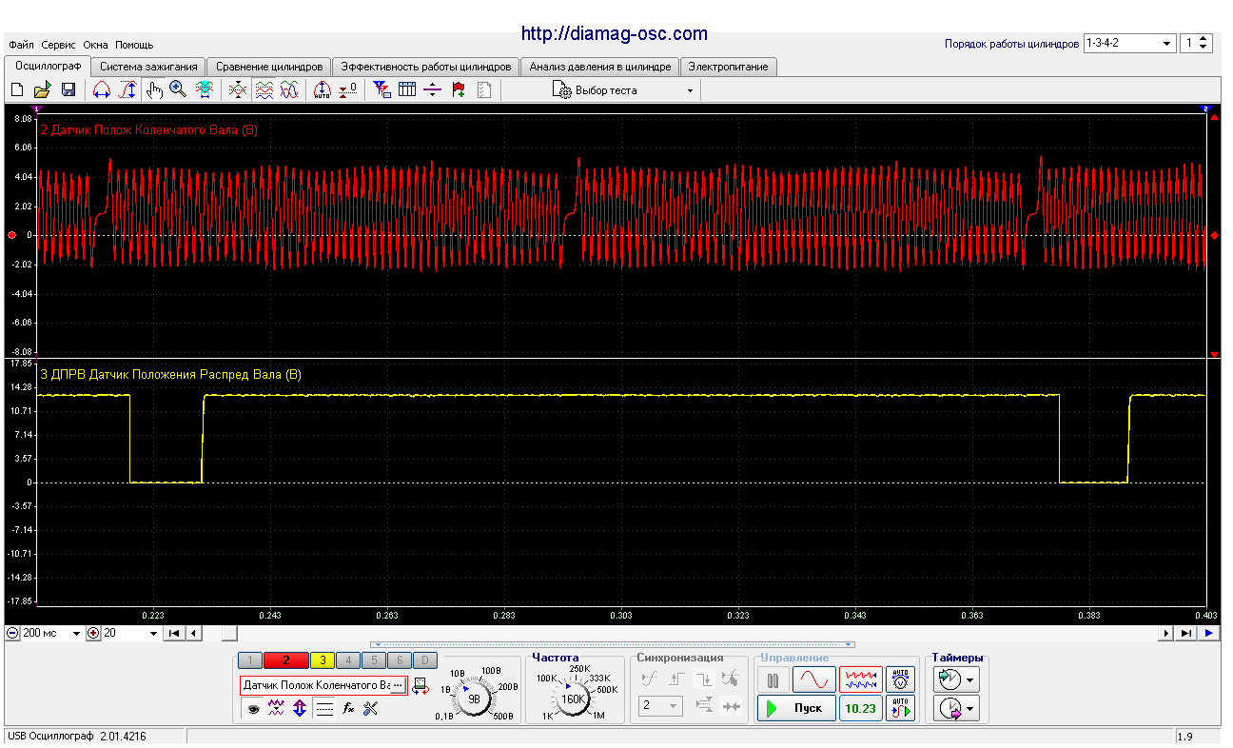1233x748 pixels.
Task: Open the 200 мс time scale dropdown
Action: point(76,634)
